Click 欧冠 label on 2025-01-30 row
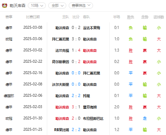This screenshot has width=166, height=135. tap(9, 118)
